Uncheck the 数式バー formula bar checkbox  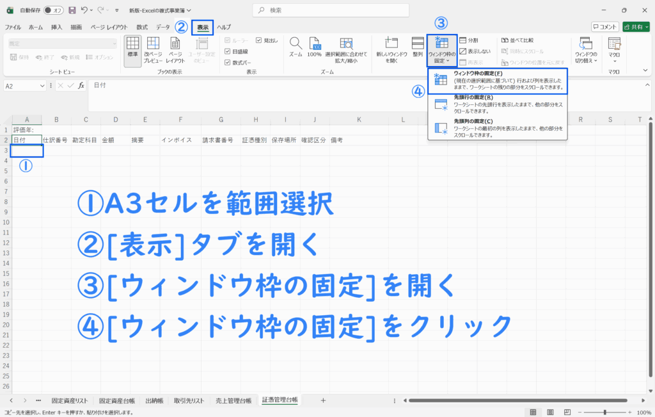click(228, 62)
